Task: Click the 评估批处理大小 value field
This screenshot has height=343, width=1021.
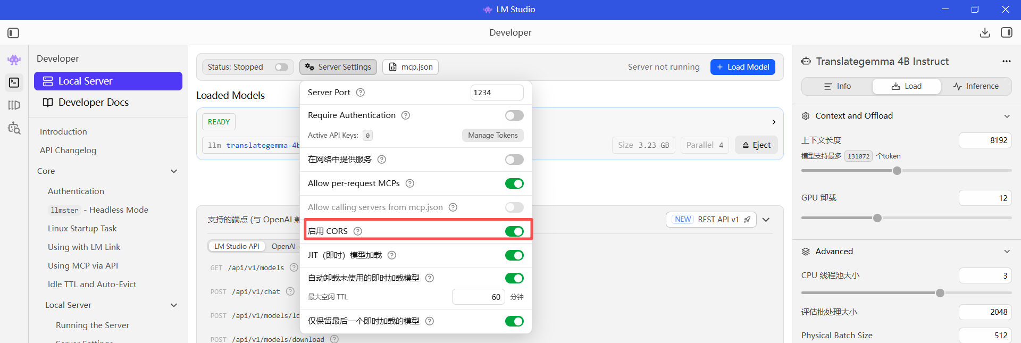Action: pyautogui.click(x=985, y=312)
